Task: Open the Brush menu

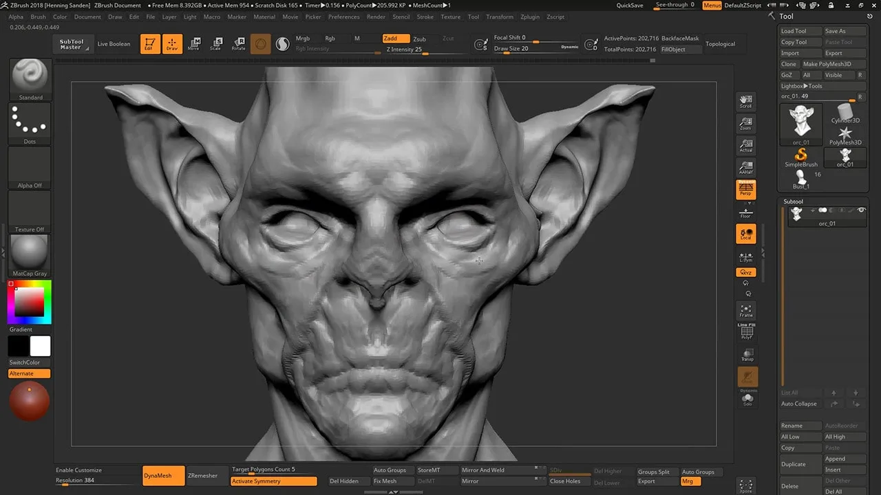Action: pyautogui.click(x=39, y=16)
